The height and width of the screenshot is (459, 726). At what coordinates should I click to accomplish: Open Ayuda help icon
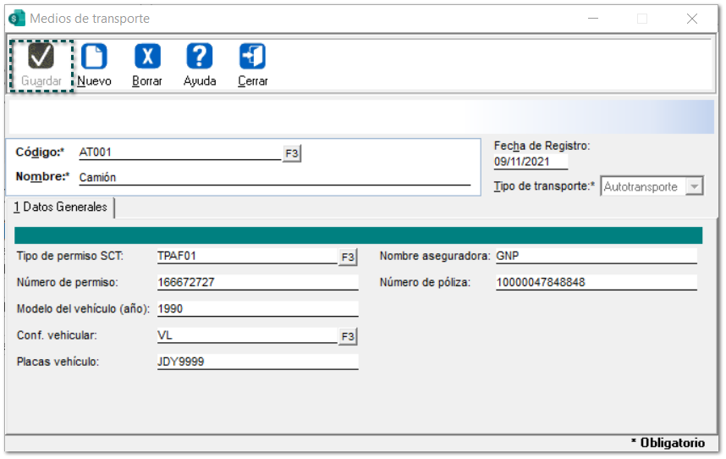pyautogui.click(x=200, y=57)
